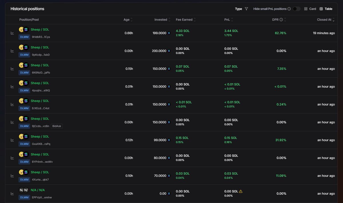
Task: Click token pair icons of GxaXKB...raPq row
Action: pos(24,136)
